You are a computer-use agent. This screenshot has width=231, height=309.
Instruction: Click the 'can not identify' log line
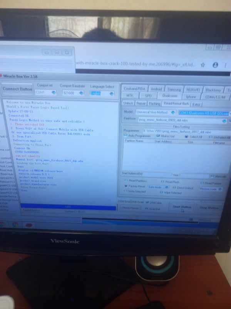tap(28, 156)
